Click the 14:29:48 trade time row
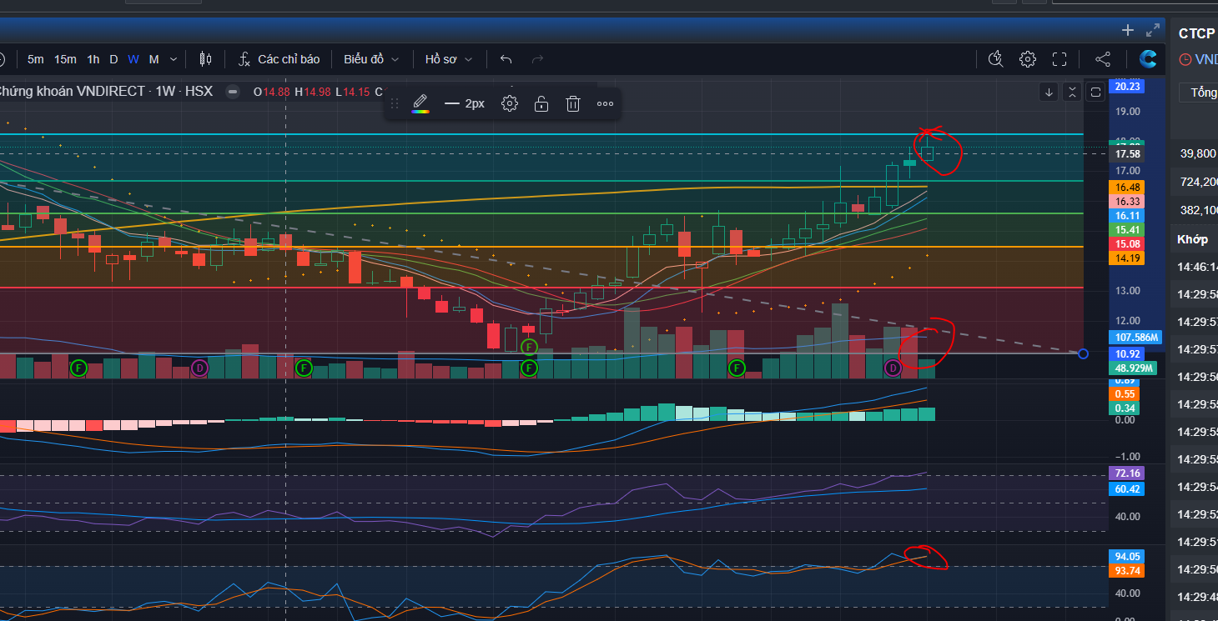This screenshot has height=621, width=1218. coord(1197,597)
